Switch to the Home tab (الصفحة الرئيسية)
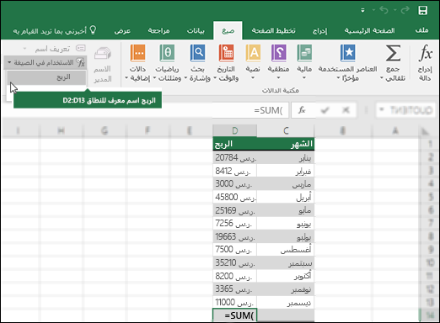440x323 pixels. (x=369, y=30)
